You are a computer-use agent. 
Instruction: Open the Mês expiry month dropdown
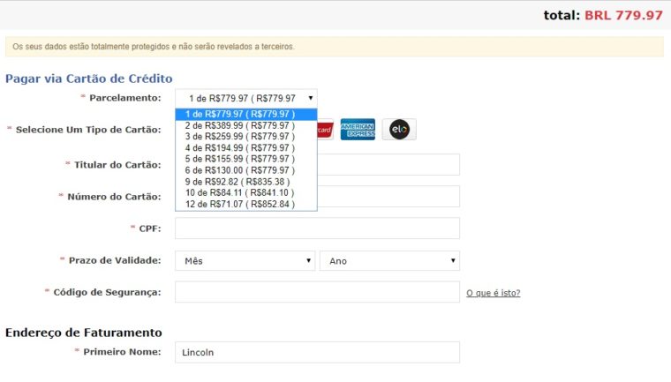[x=245, y=260]
